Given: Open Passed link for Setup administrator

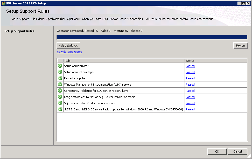Looking at the screenshot, I should click(x=190, y=66).
